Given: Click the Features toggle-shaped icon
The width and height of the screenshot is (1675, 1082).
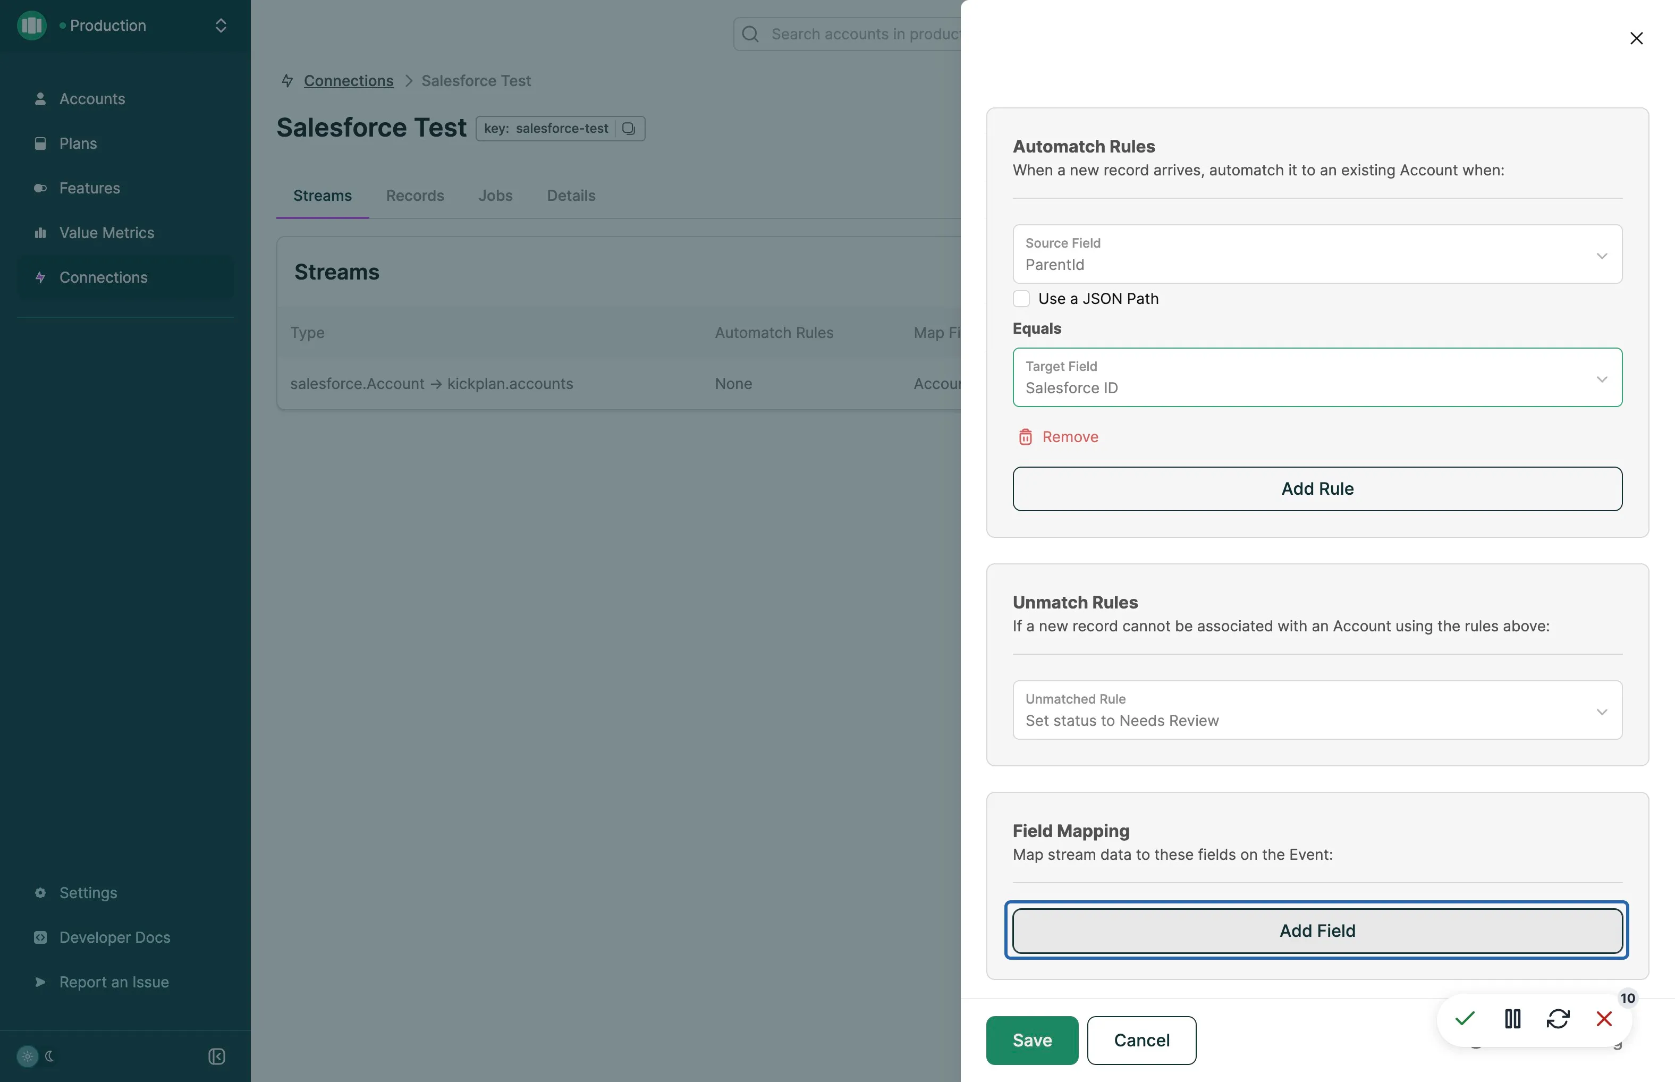Looking at the screenshot, I should [x=40, y=188].
